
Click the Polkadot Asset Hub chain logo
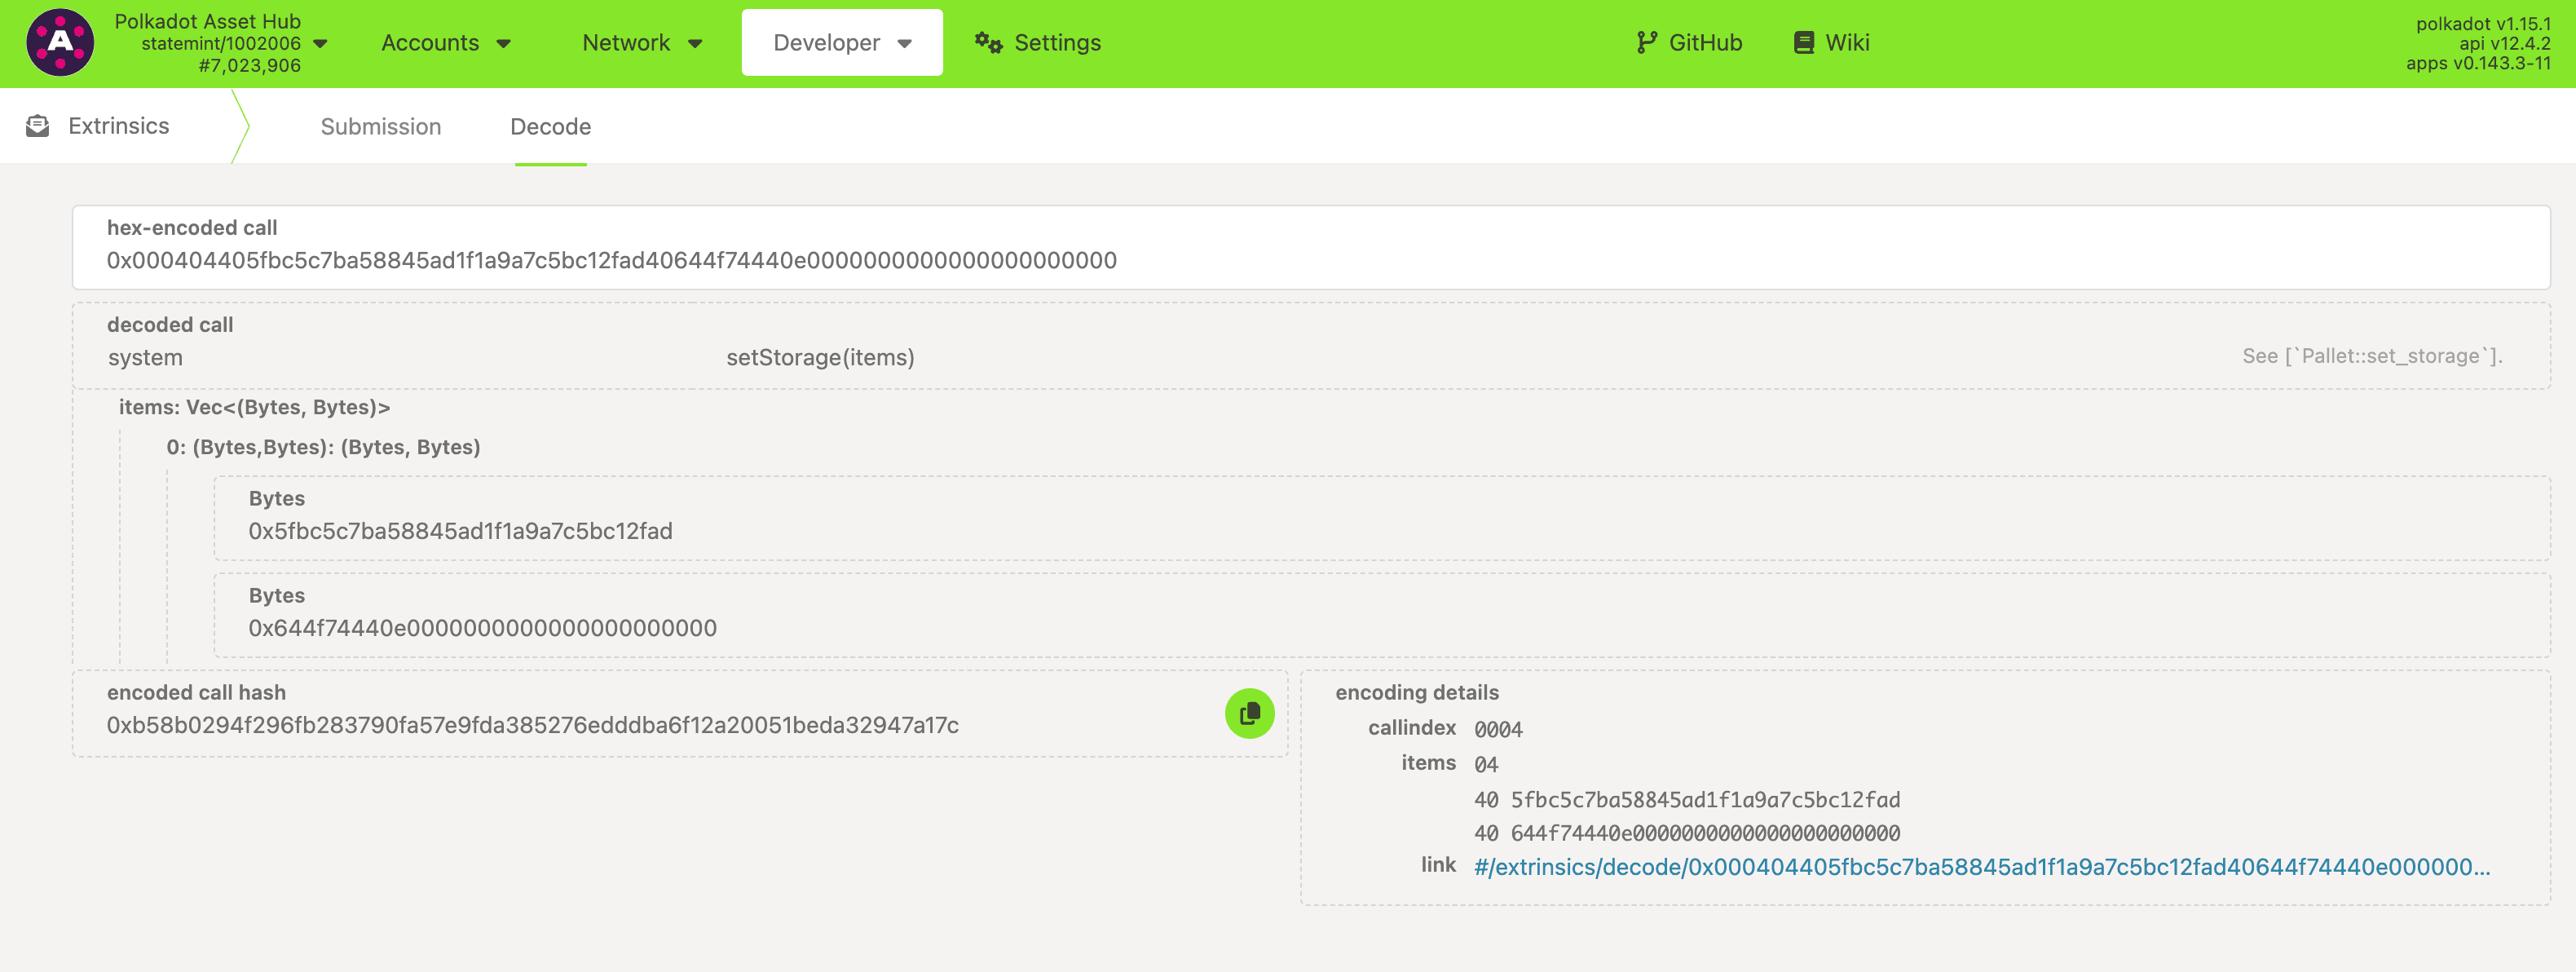(60, 43)
